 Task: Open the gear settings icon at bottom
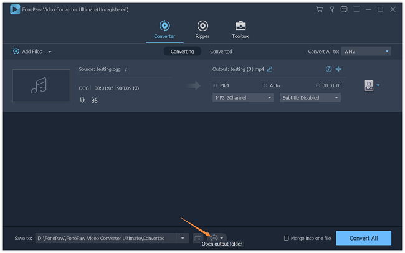point(214,237)
